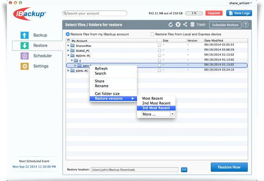Open the Trash bin icon

coord(193,25)
